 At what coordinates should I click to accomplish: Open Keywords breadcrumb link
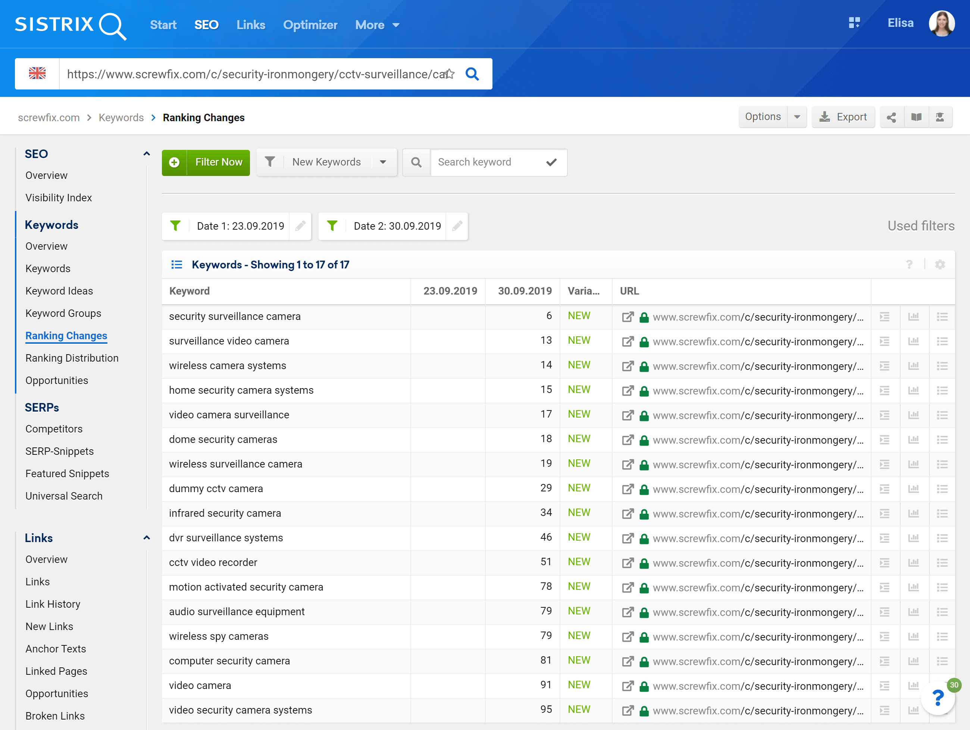click(121, 117)
